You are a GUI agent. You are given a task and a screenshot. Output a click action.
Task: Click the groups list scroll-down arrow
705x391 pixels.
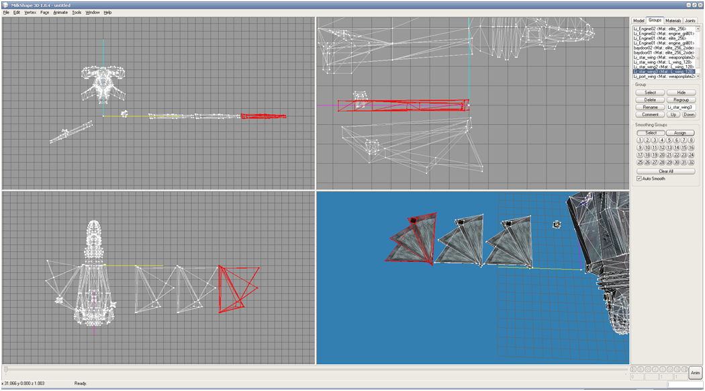(698, 77)
